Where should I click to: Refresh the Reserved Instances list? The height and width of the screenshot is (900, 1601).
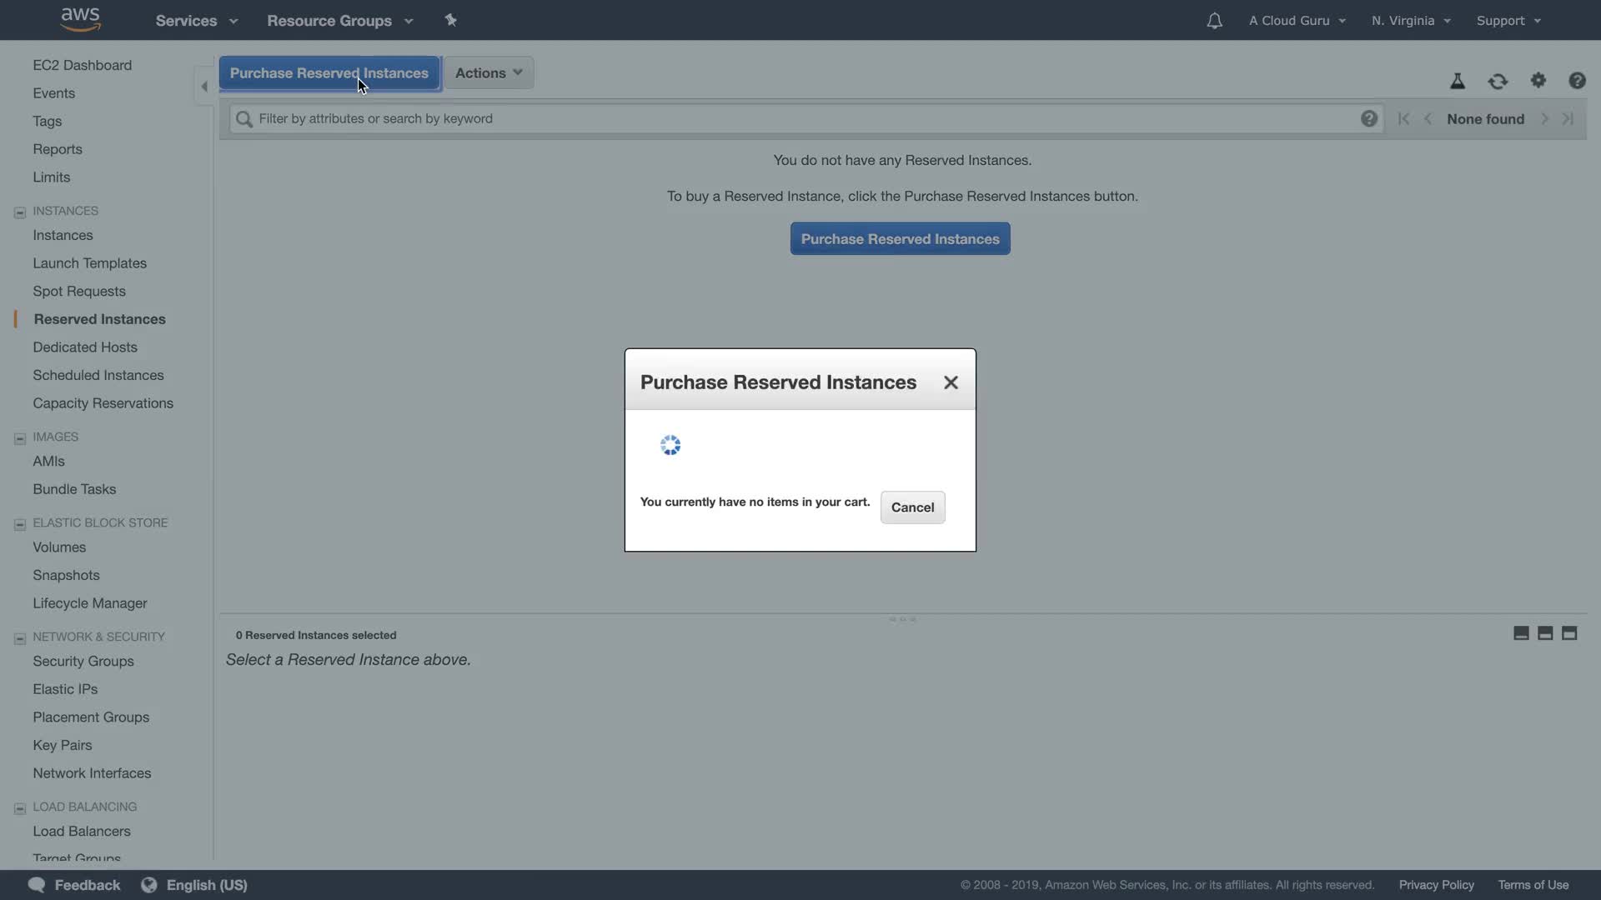point(1498,81)
